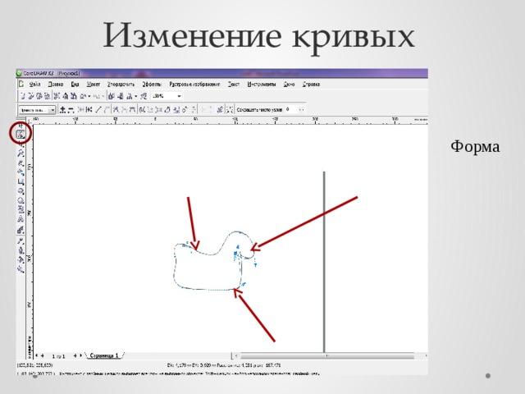Select the Страница 1 page tab
525x394 pixels.
(x=104, y=355)
